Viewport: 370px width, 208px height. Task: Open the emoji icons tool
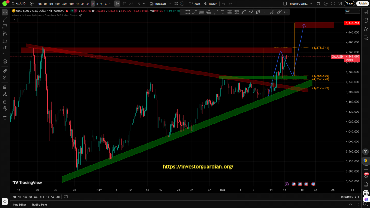coord(5,61)
